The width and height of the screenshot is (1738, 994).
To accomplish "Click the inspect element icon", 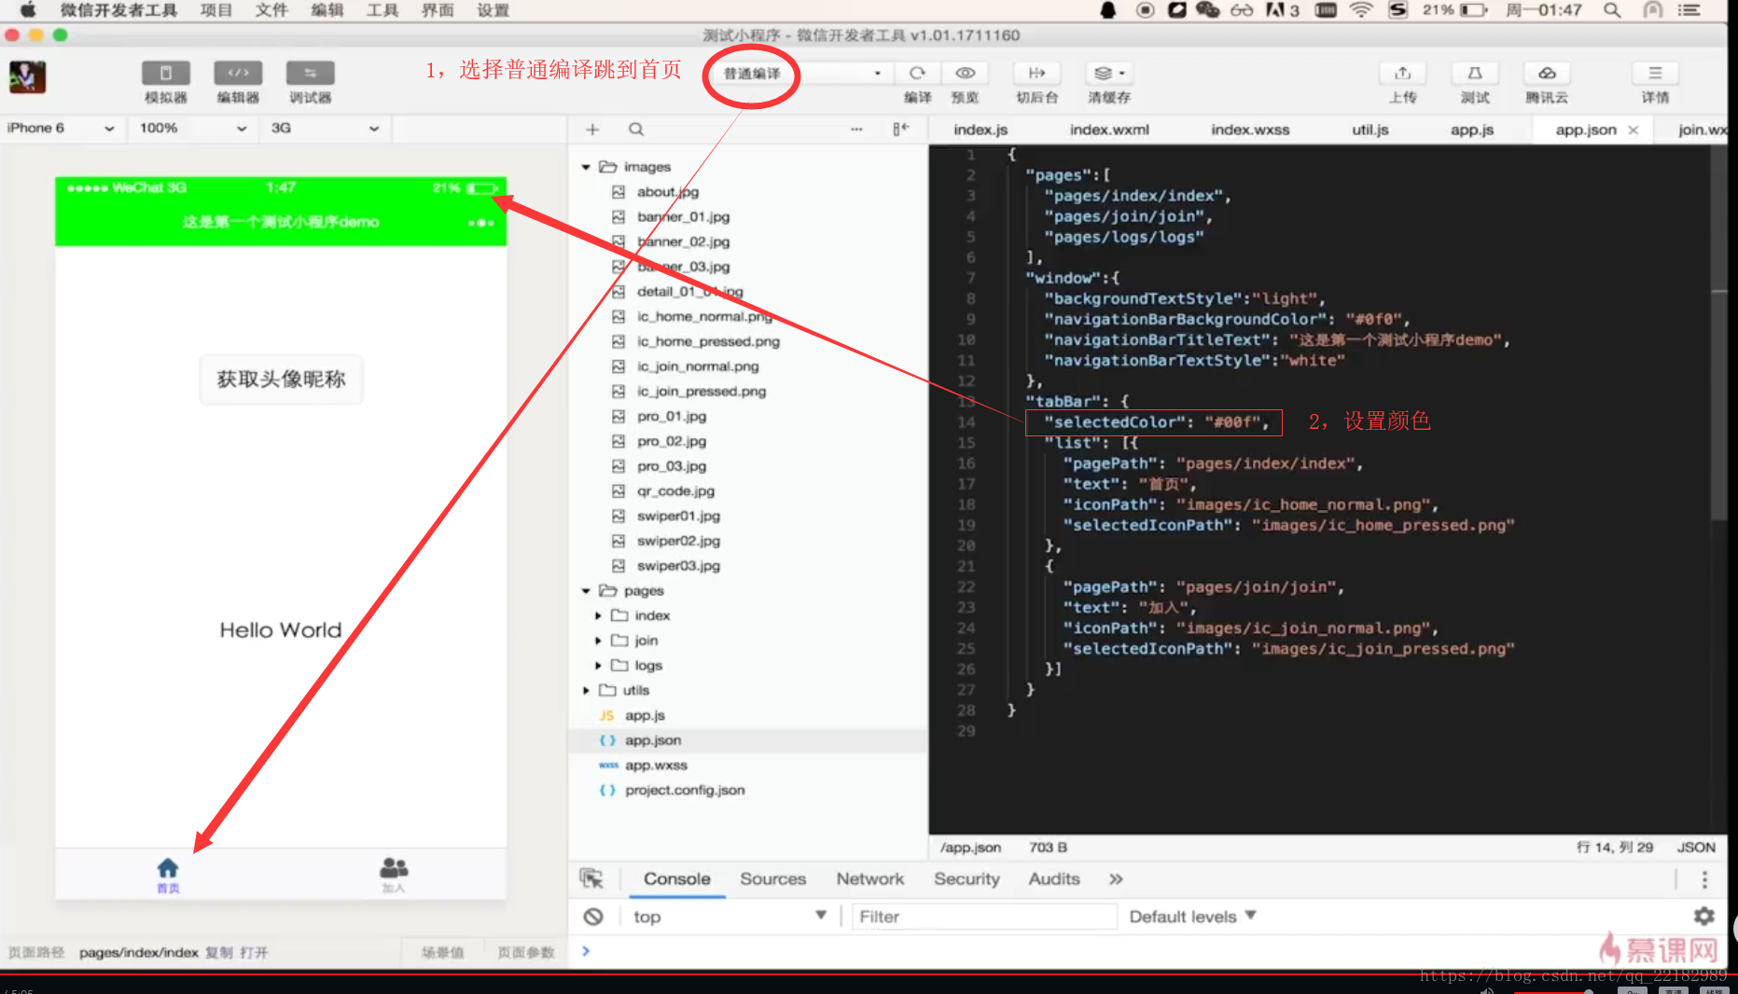I will (x=591, y=878).
